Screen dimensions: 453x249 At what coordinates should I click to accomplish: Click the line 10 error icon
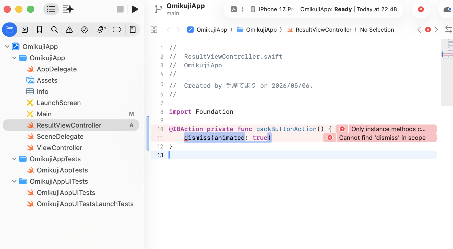click(342, 129)
